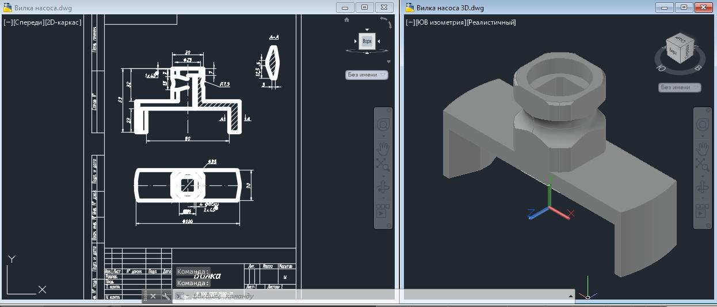The image size is (717, 307).
Task: Rotate view clockwise using ViewCube arrows
Action: tap(385, 22)
